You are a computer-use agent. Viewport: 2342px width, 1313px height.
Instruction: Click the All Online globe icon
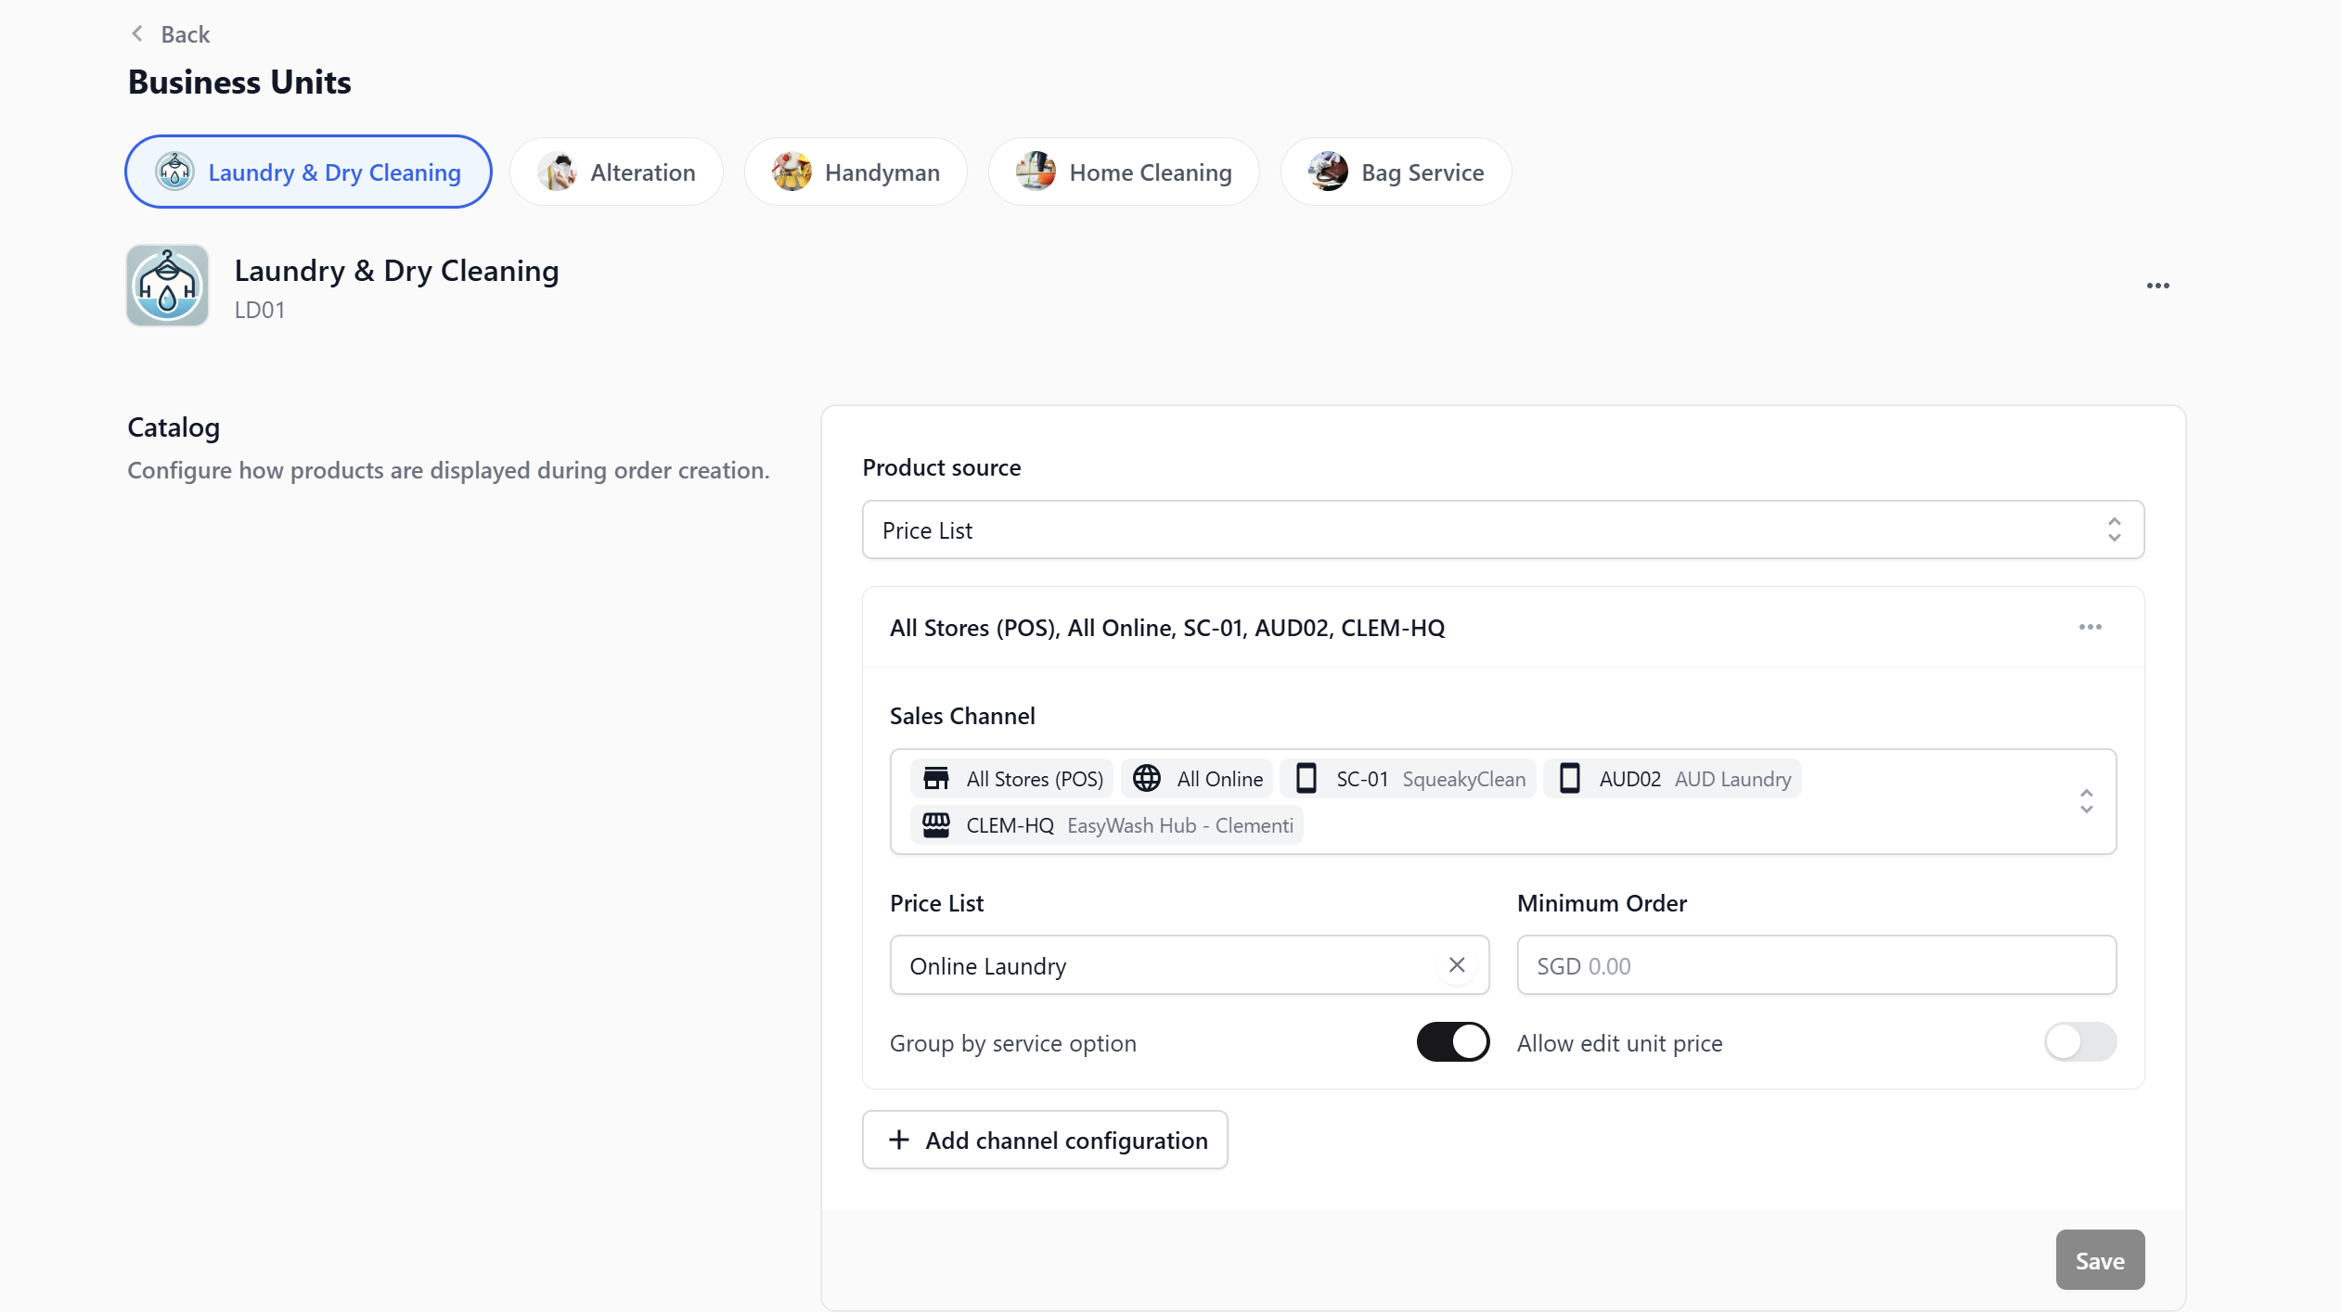1147,779
